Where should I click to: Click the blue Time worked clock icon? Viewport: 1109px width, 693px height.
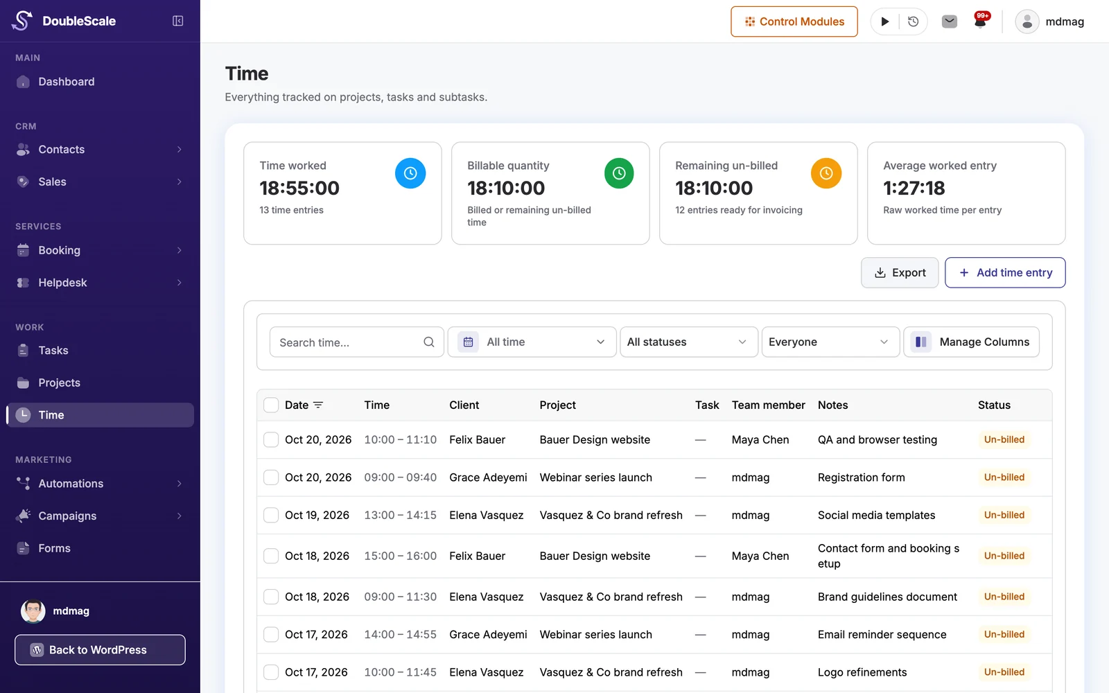pos(410,173)
